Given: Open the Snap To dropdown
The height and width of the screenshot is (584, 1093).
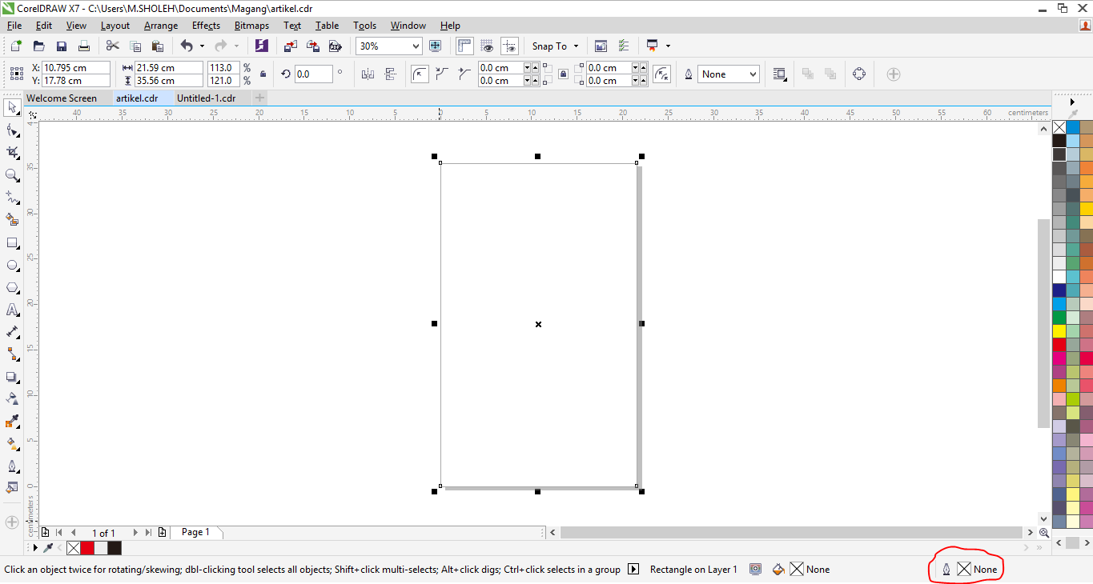Looking at the screenshot, I should click(555, 46).
